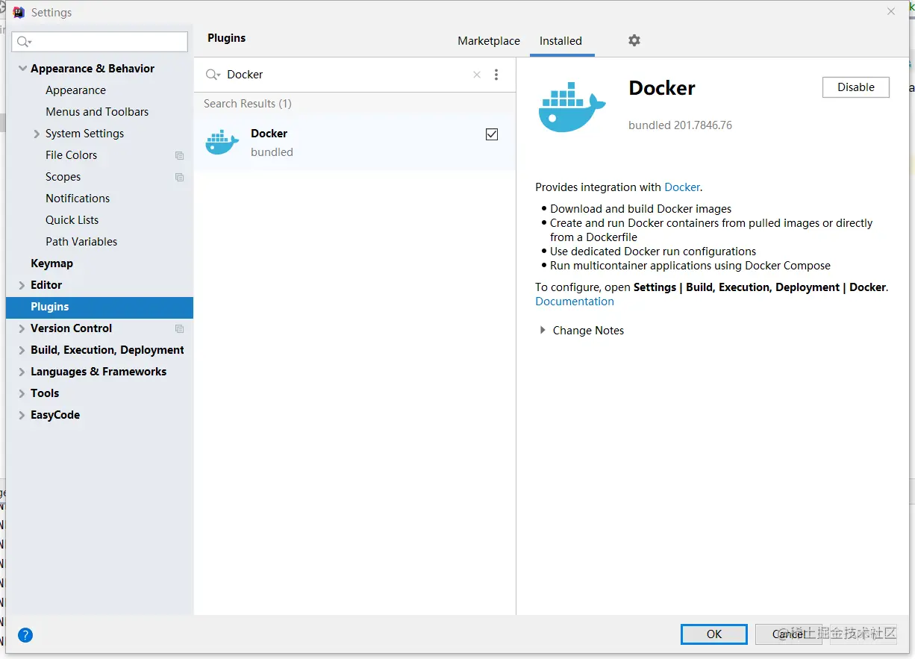Expand Languages & Frameworks section
Screen dimensions: 915x659
(x=22, y=372)
